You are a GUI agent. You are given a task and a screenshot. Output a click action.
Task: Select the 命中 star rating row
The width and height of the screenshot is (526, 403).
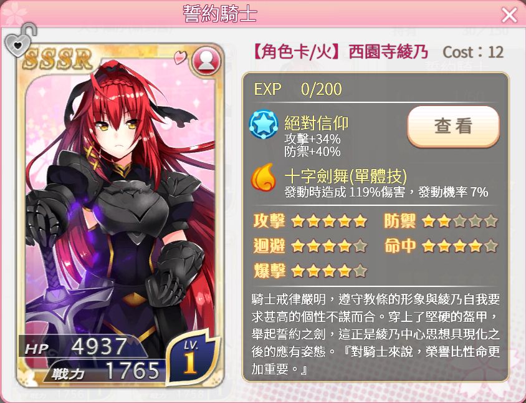point(441,246)
